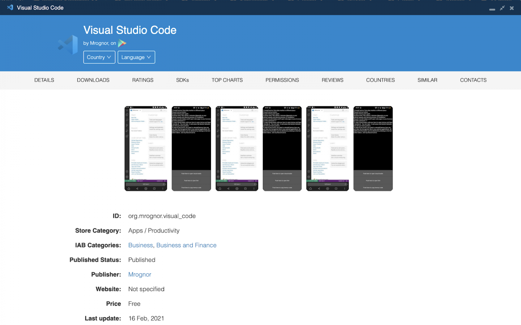521x325 pixels.
Task: Check the PERMISSIONS tab
Action: 282,80
